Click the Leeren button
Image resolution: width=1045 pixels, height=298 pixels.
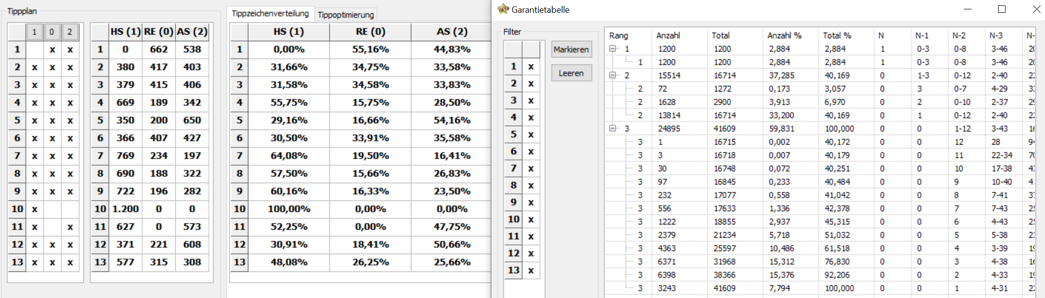point(571,73)
